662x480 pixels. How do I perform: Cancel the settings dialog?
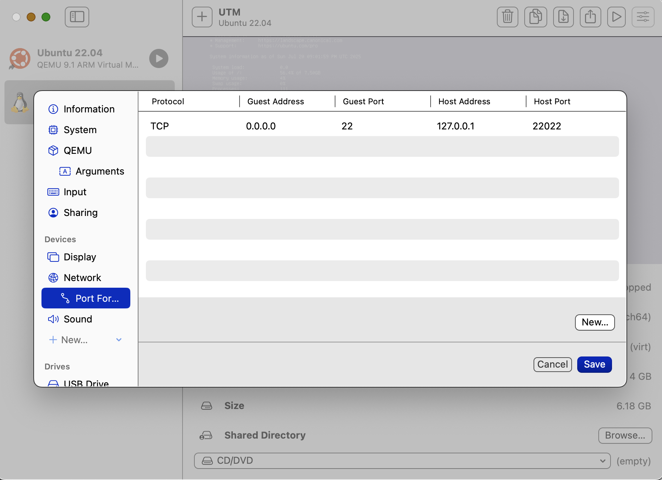552,364
